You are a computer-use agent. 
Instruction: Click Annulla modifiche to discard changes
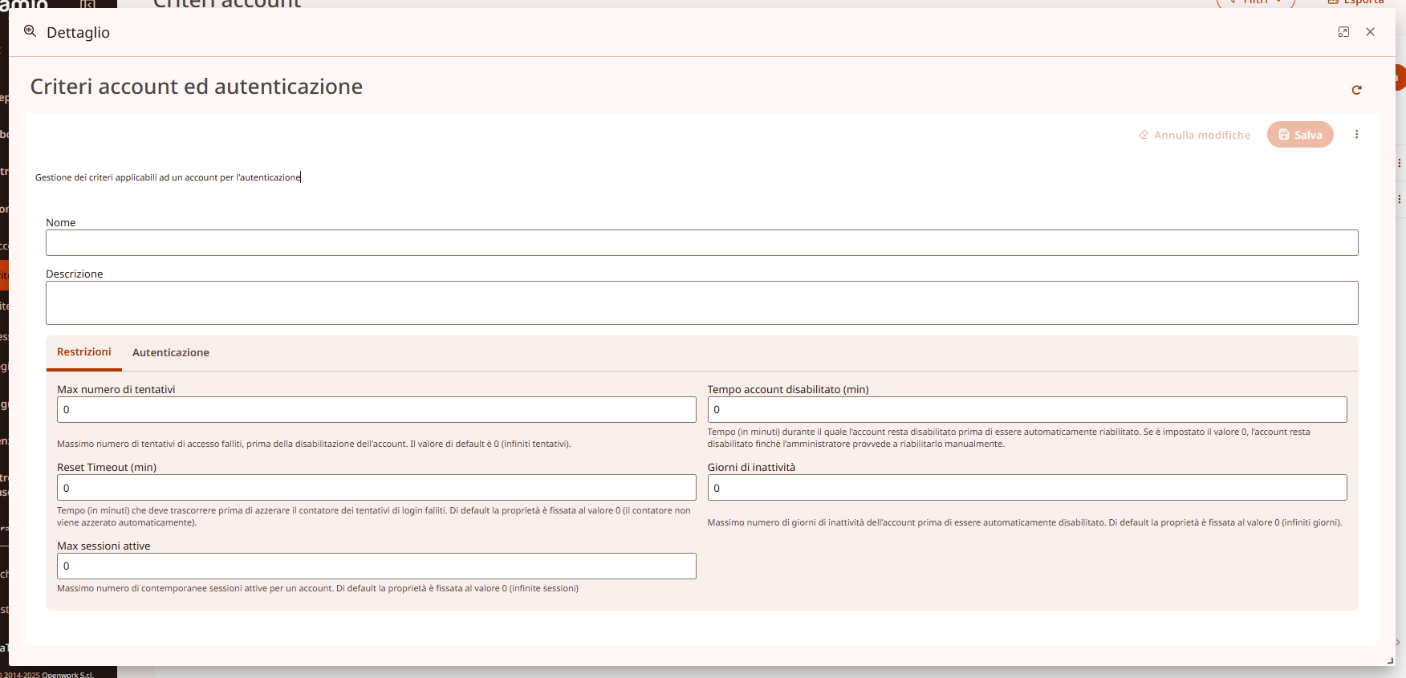pos(1194,135)
